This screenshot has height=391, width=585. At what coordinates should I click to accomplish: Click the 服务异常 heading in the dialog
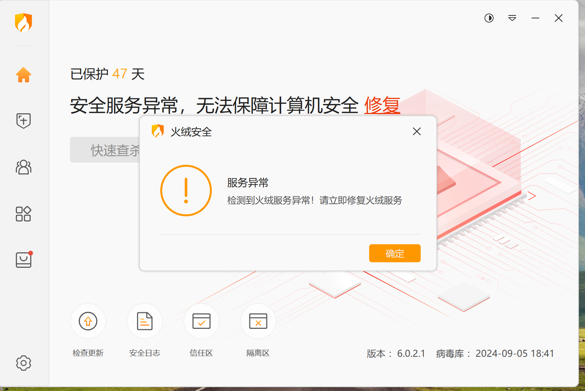point(248,183)
